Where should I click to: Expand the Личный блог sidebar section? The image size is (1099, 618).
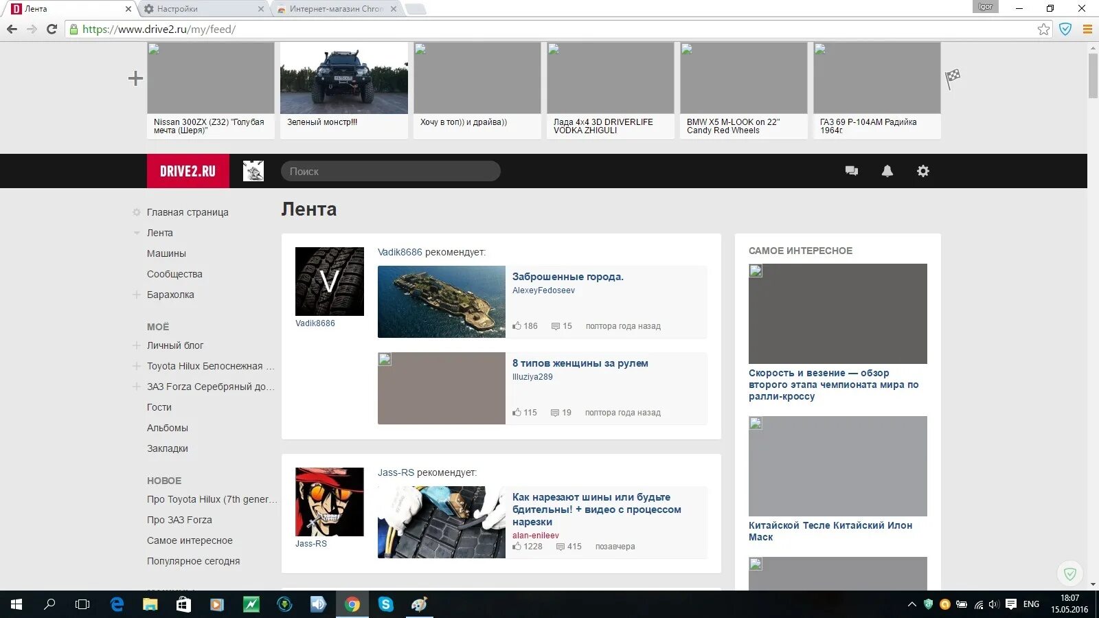coord(136,345)
